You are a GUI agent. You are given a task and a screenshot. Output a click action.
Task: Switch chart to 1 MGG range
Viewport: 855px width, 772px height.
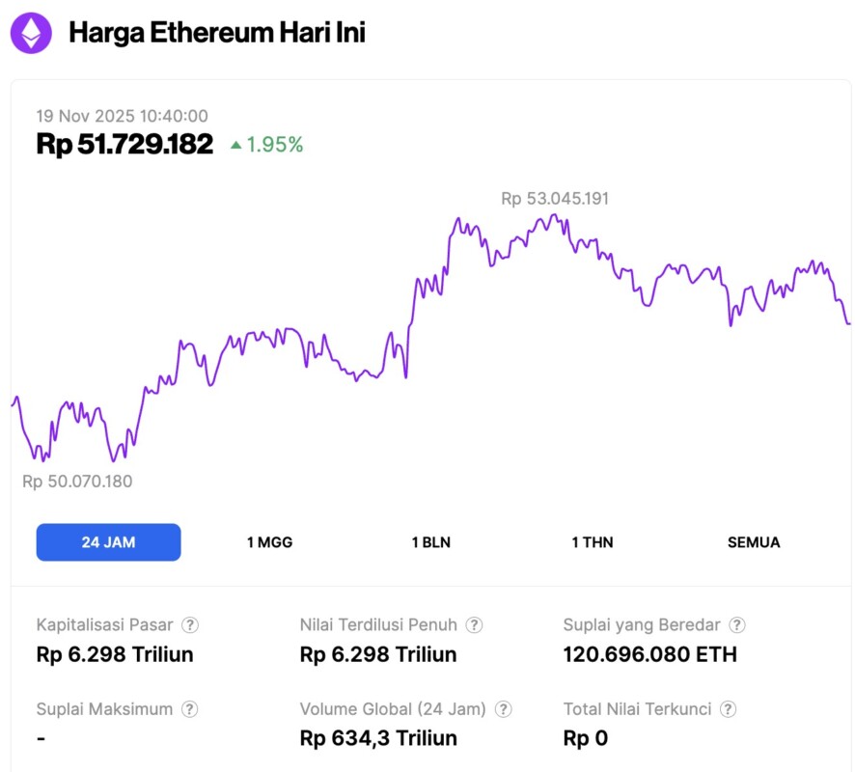coord(269,542)
